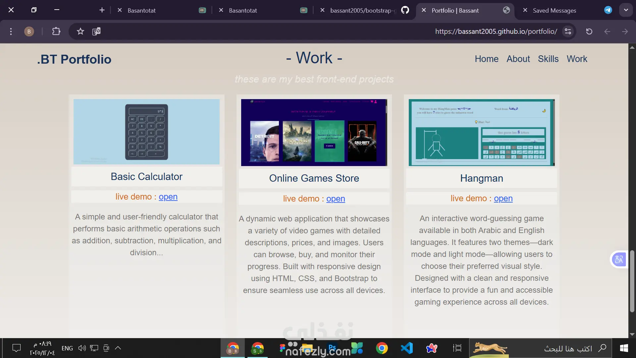Open browser three-dot menu
Image resolution: width=636 pixels, height=358 pixels.
(x=11, y=31)
